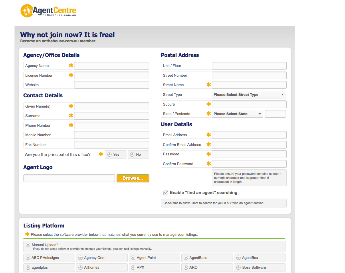Viewport: 345px width, 273px height.
Task: Focus the Confirm Email Address input field
Action: pos(249,145)
